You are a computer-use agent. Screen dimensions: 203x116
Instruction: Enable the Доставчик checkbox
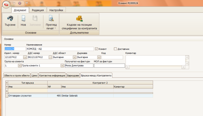pos(115,49)
